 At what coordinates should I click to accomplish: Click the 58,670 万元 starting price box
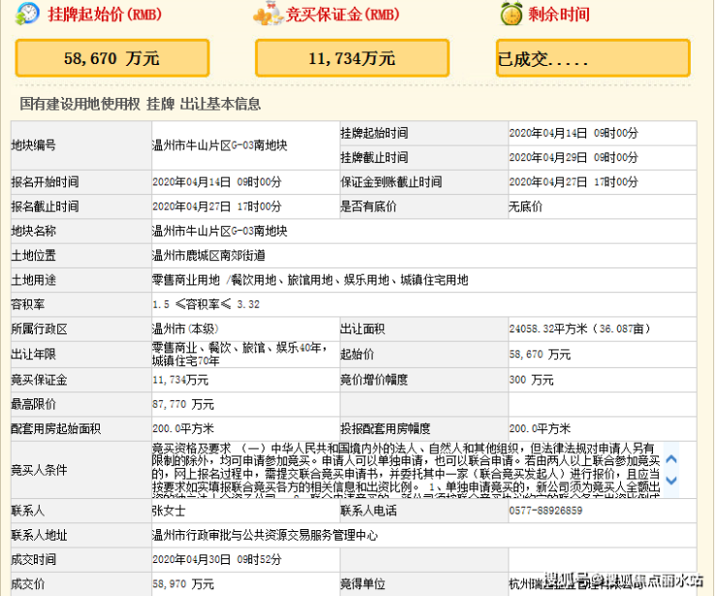[112, 58]
